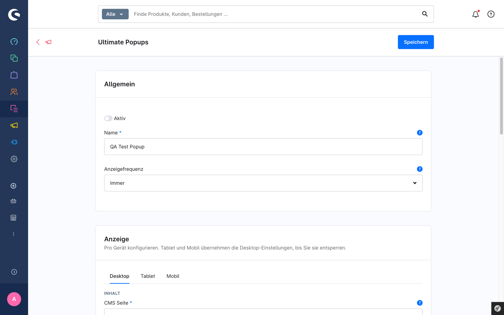Open the Symfony toolbar icon

(497, 308)
